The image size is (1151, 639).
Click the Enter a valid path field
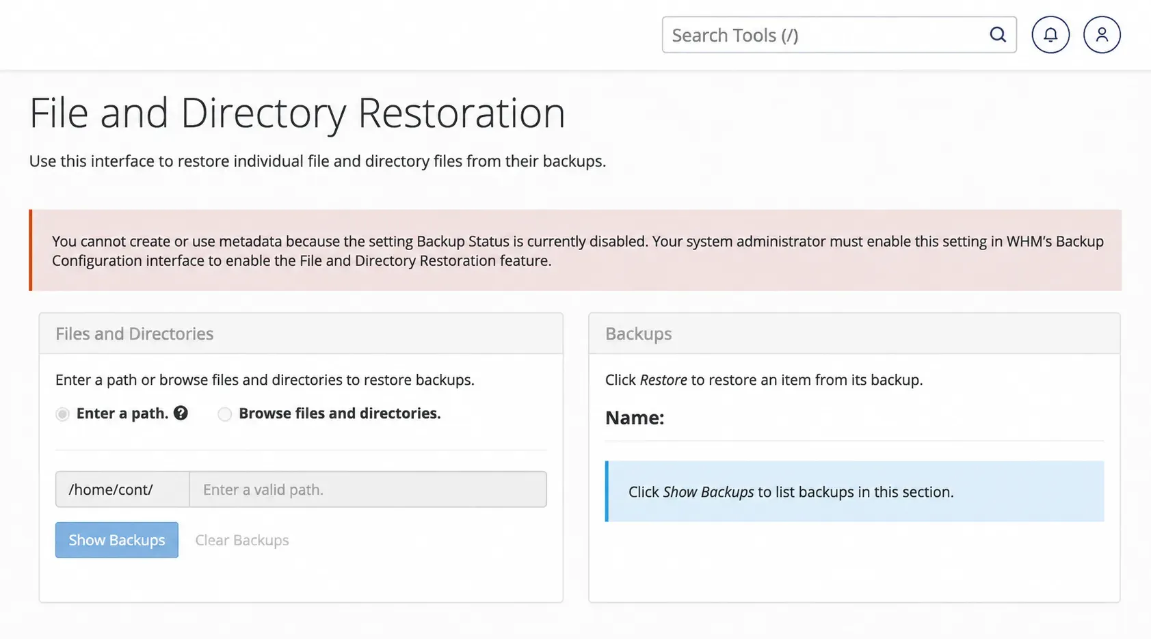(x=368, y=489)
